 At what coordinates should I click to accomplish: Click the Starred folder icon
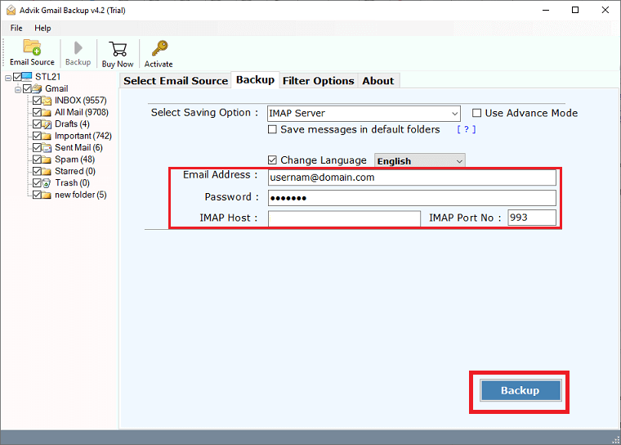click(47, 171)
